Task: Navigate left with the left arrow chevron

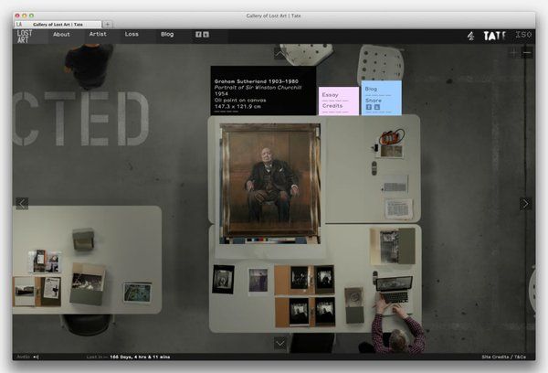Action: coord(22,203)
